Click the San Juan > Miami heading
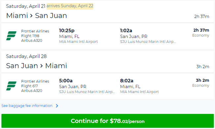Screen dimensions: 215x129 tap(37, 66)
